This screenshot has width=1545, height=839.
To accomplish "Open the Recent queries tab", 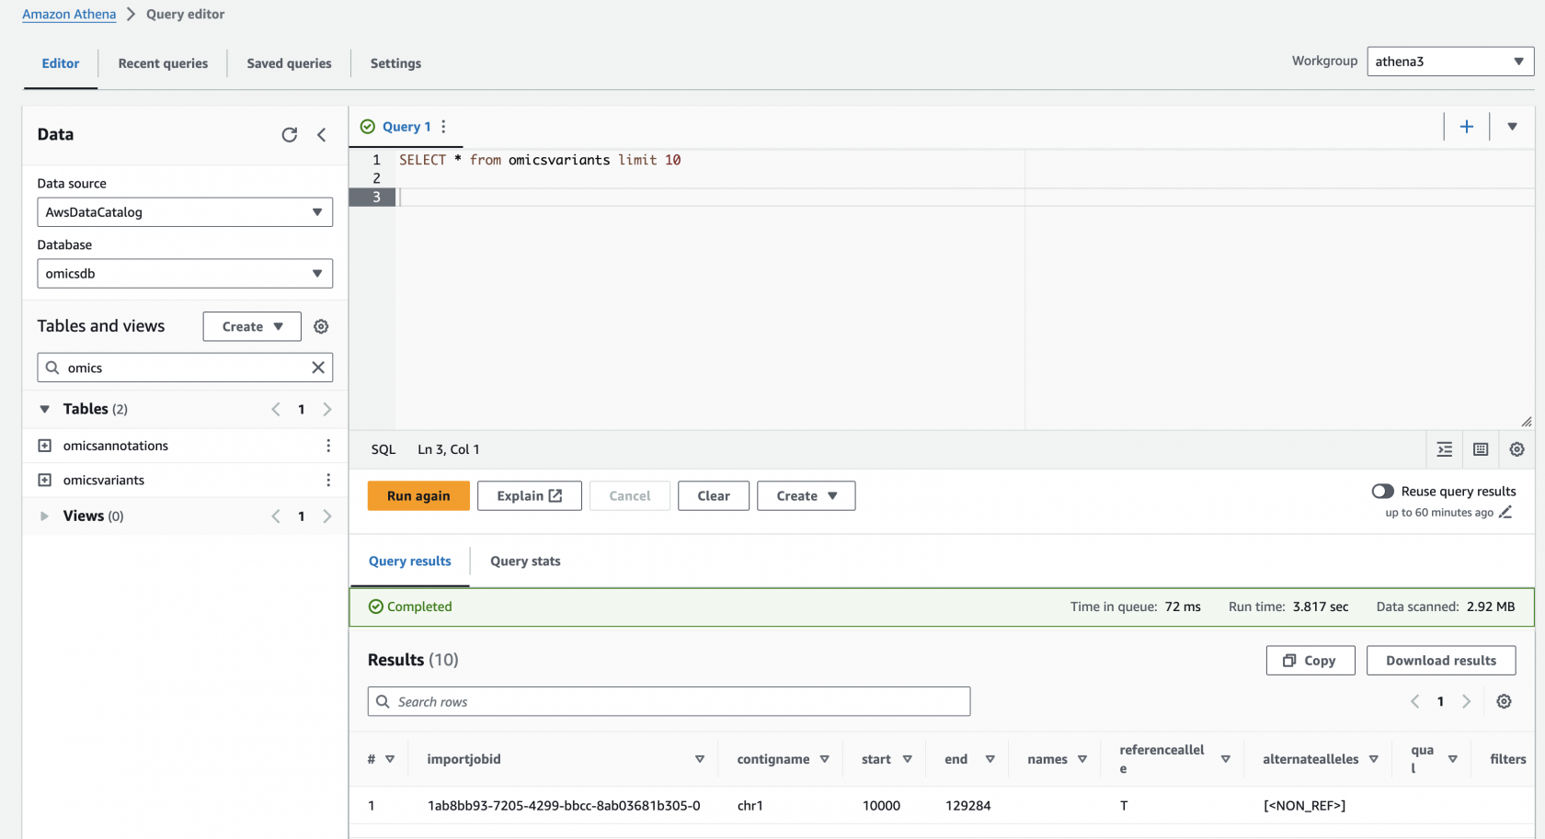I will [163, 63].
